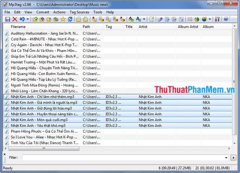
Task: Close the Filter bar with the small x
Action: click(x=4, y=154)
